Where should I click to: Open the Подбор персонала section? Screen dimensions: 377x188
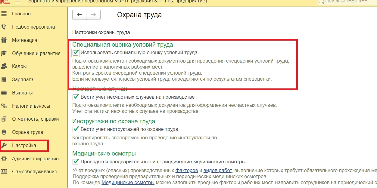(x=34, y=27)
